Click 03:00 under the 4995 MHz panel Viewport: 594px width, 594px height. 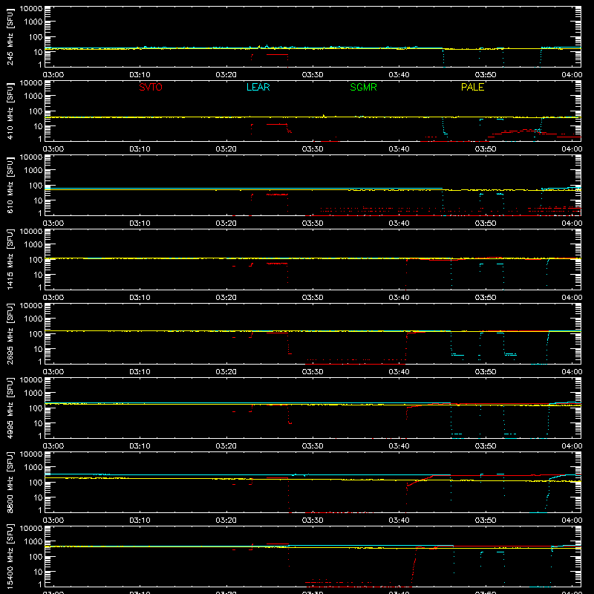coord(53,446)
